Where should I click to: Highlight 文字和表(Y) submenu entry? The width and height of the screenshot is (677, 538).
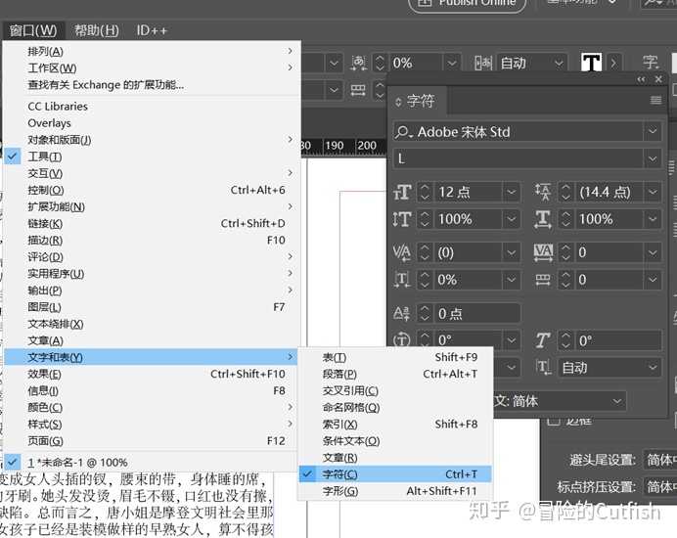coord(151,357)
